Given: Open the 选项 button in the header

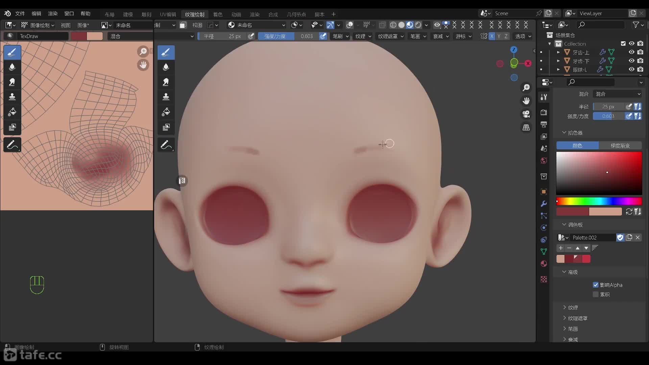Looking at the screenshot, I should click(523, 36).
